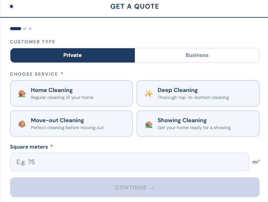268x202 pixels.
Task: Click the 'Thorough top-to-bottom cleaning' text
Action: click(193, 98)
